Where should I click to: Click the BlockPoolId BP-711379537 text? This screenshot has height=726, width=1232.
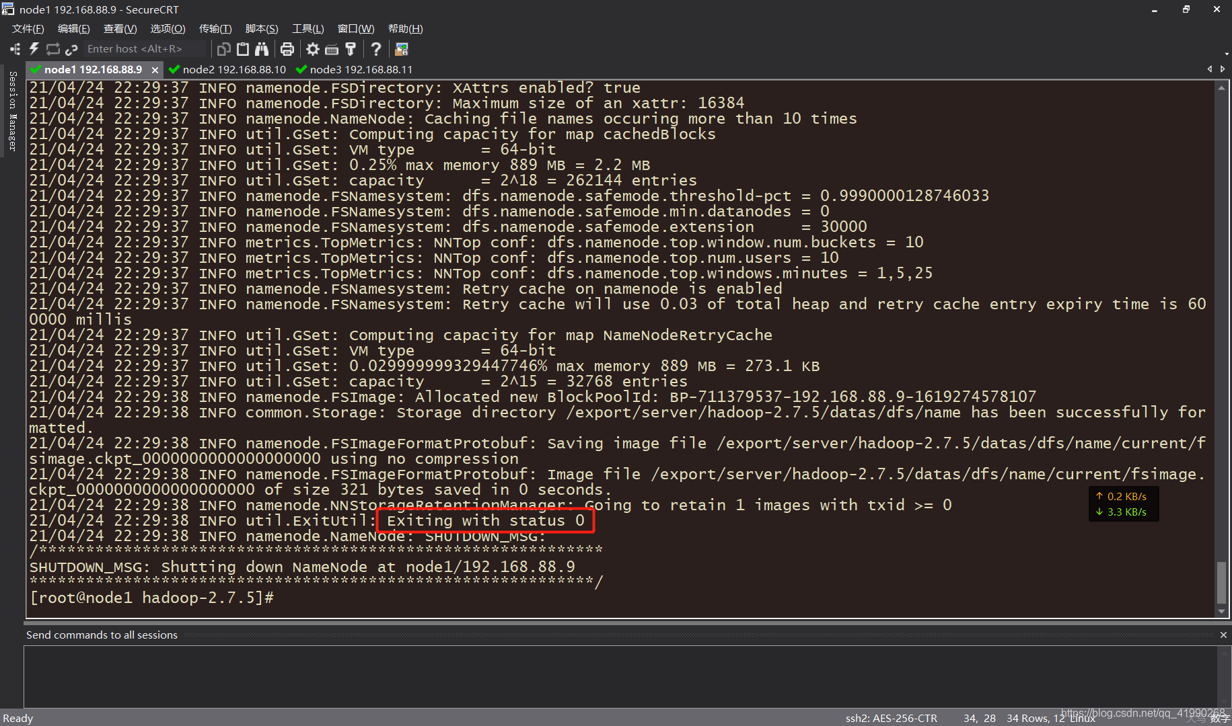853,397
